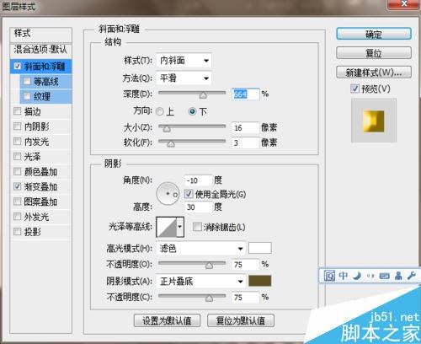421x344 pixels.
Task: Click the IME logo icon in floating toolbar
Action: [329, 276]
